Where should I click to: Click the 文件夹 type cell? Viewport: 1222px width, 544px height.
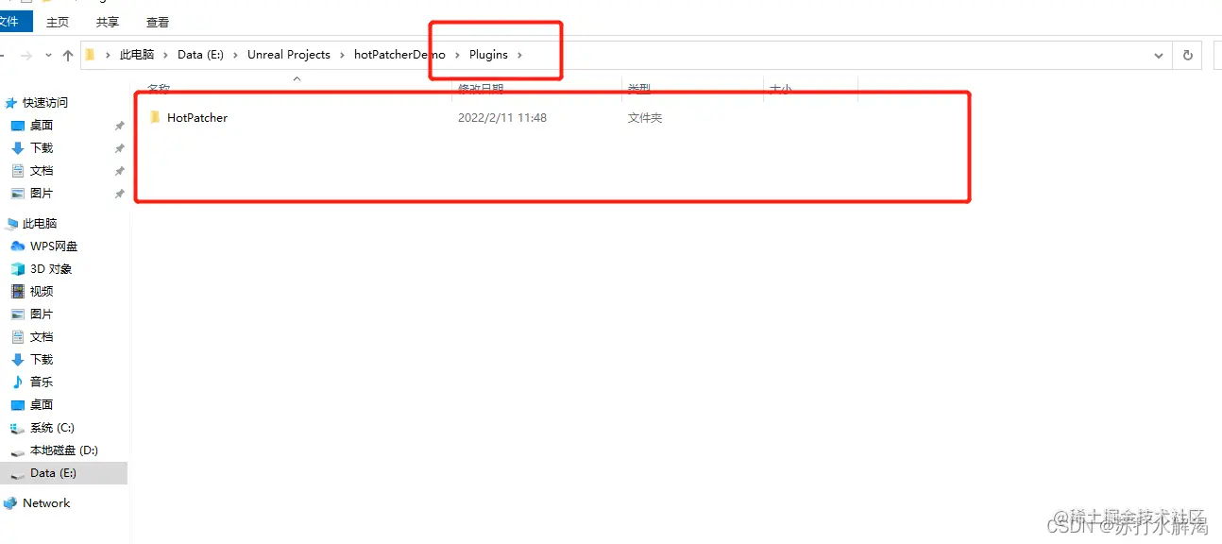(645, 118)
